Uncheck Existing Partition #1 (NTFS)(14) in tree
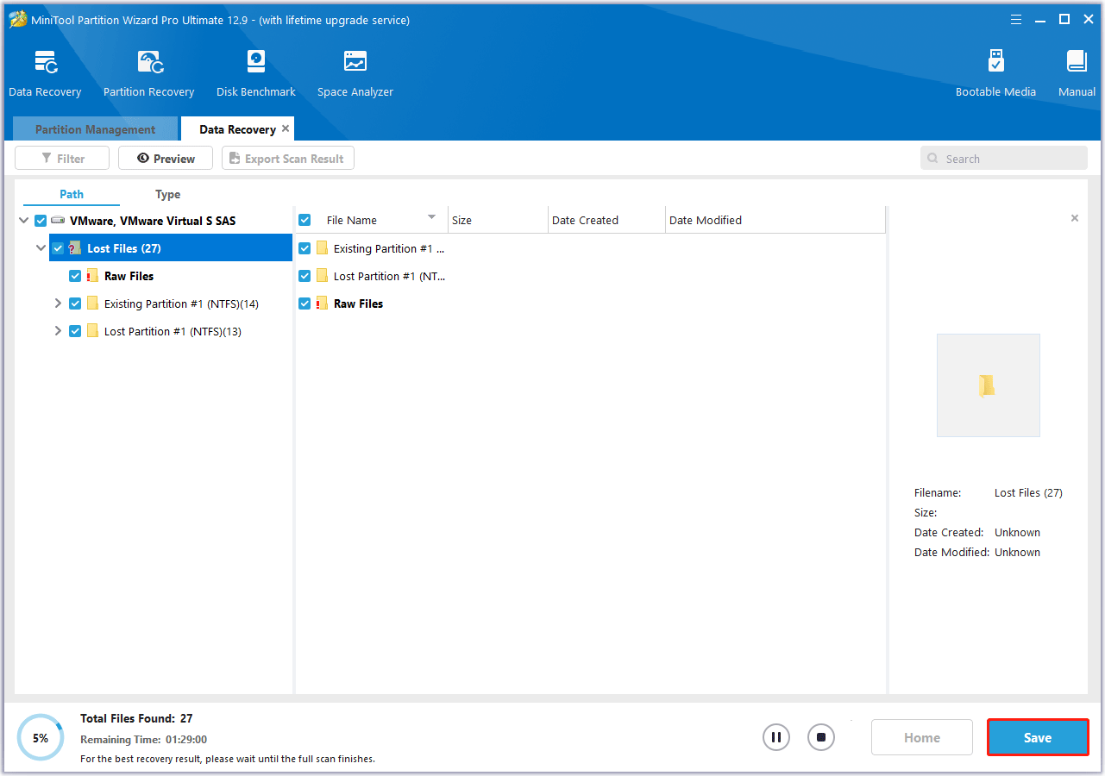 pos(75,304)
